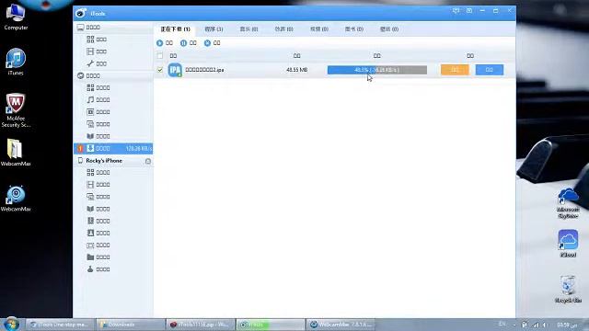Image resolution: width=589 pixels, height=331 pixels.
Task: Click the start-all downloads play icon
Action: 159,43
